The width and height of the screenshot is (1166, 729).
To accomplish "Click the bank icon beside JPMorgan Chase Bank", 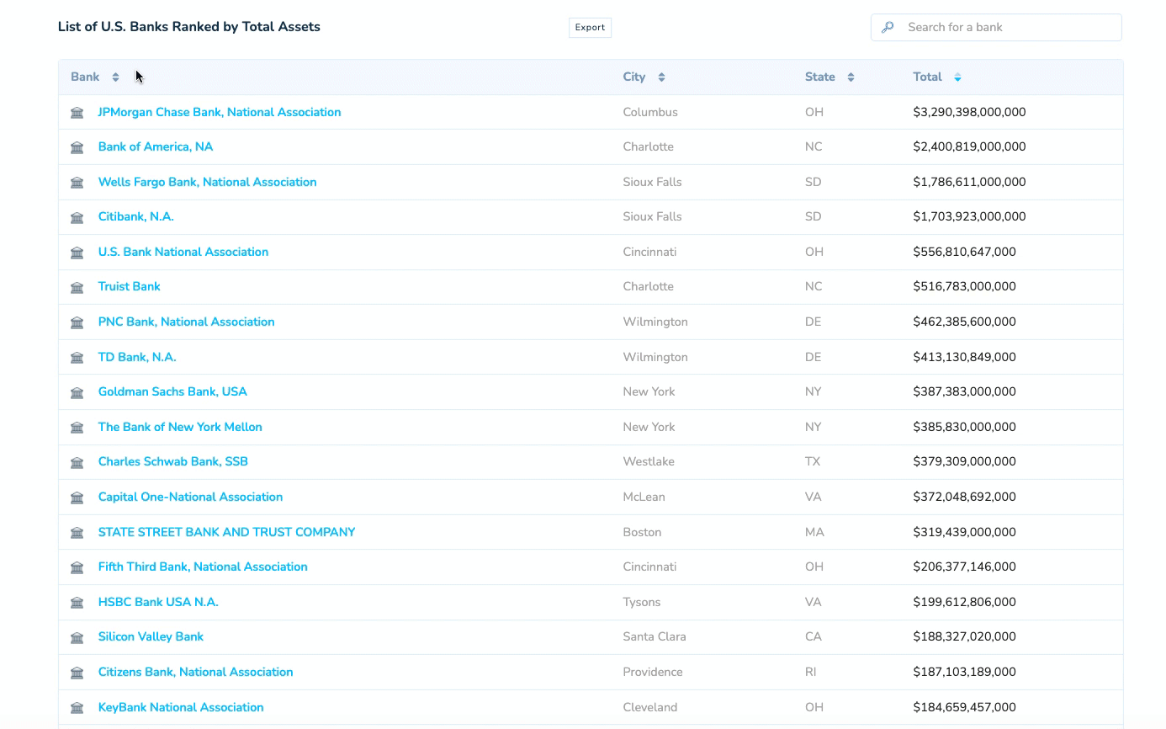I will pos(77,113).
